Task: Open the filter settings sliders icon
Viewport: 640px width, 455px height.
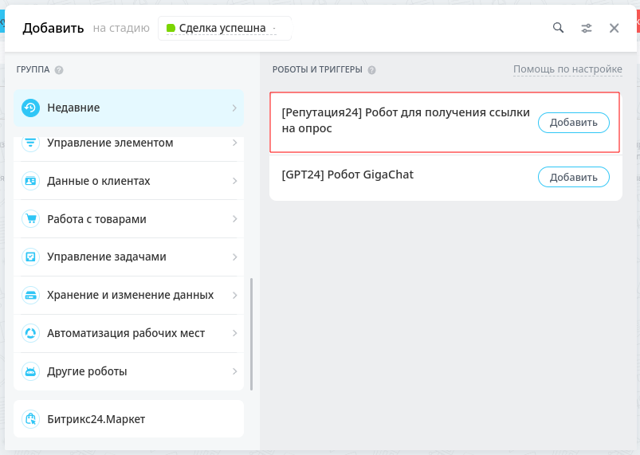Action: pos(586,28)
